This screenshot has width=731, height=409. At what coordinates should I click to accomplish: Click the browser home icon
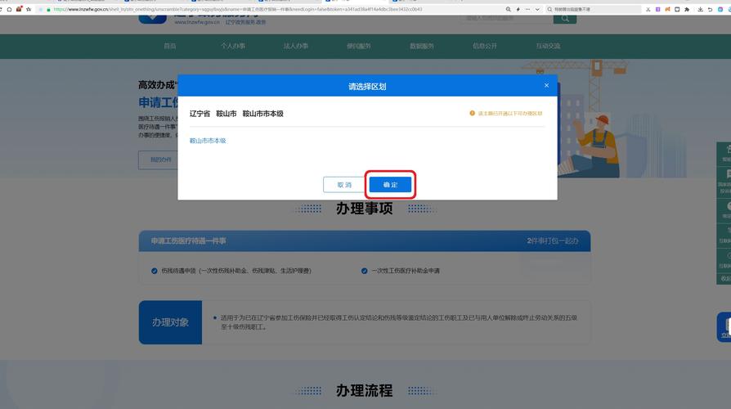pyautogui.click(x=9, y=9)
